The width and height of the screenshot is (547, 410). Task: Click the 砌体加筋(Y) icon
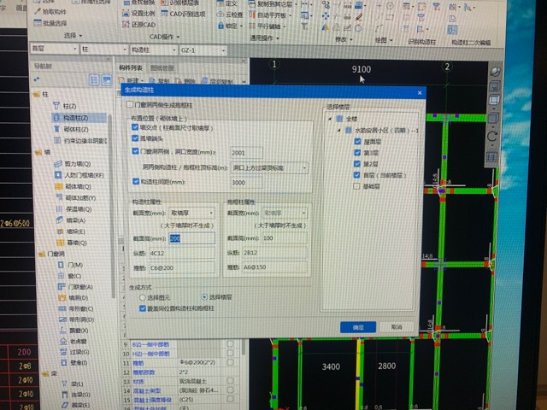[59, 197]
